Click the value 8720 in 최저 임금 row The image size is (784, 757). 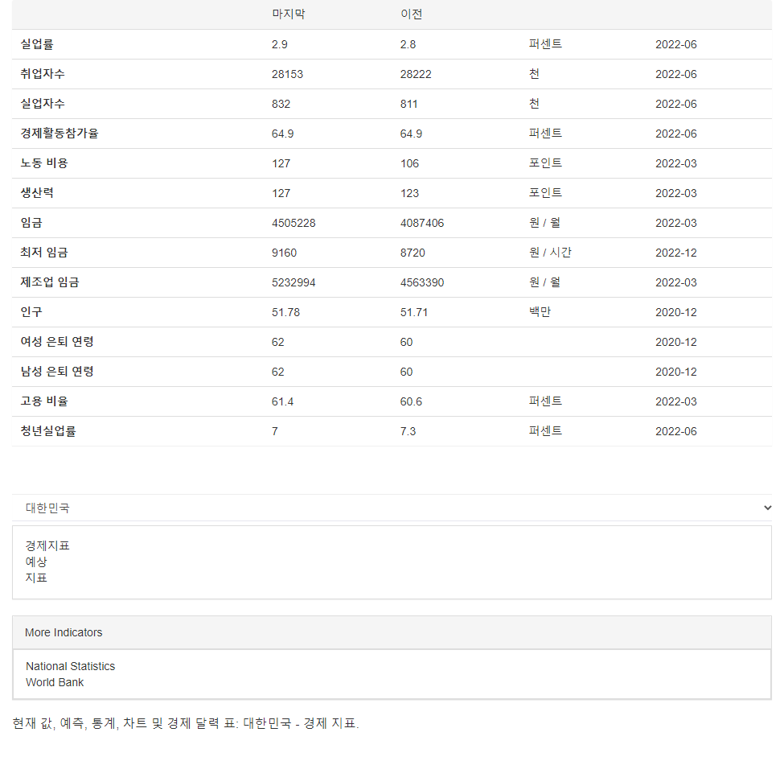(413, 253)
